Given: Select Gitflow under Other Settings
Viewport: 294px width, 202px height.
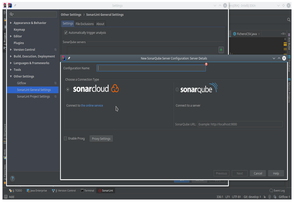Looking at the screenshot, I should [22, 83].
